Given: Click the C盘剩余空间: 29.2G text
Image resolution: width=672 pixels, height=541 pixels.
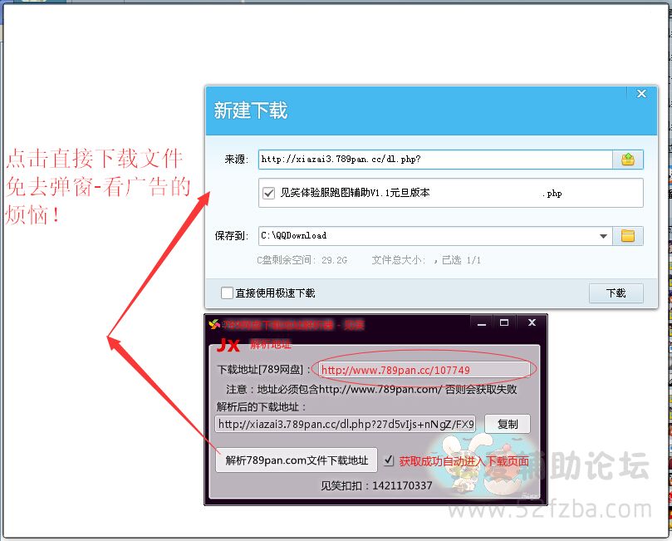Looking at the screenshot, I should coord(302,260).
